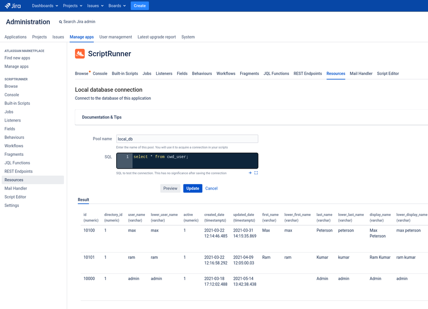
Task: Switch to ScriptRunner Console tab
Action: pyautogui.click(x=100, y=74)
